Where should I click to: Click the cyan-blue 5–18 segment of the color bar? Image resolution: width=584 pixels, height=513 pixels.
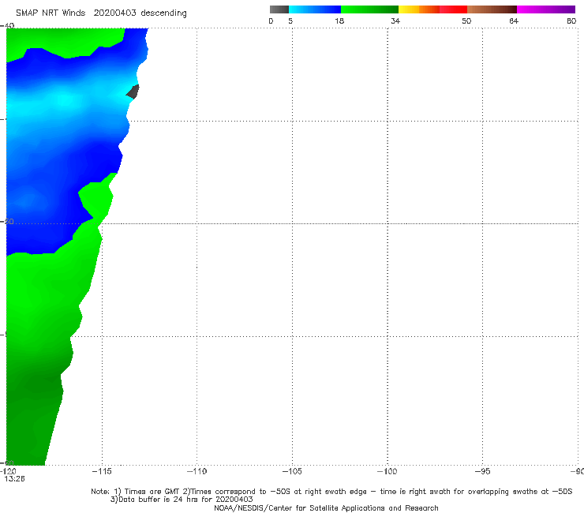click(x=315, y=9)
